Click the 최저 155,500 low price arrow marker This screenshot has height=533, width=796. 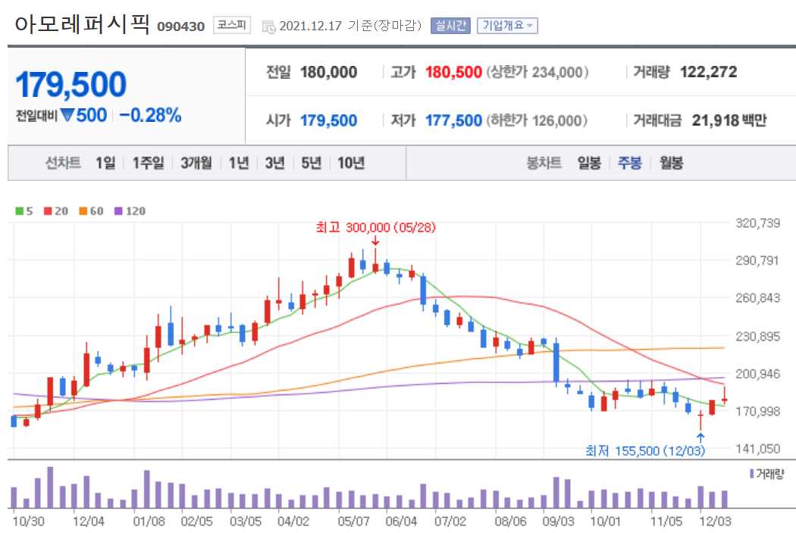coord(700,436)
